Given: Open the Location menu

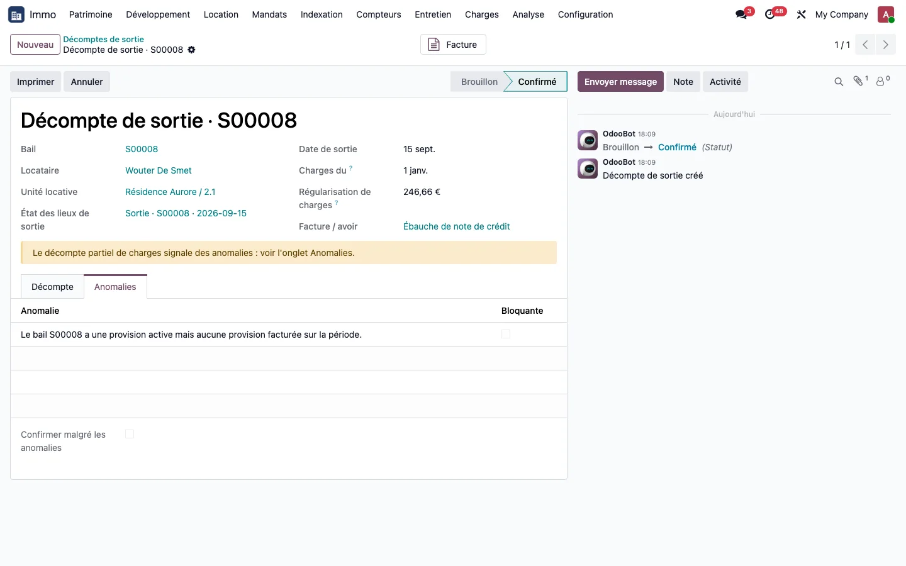Looking at the screenshot, I should pos(221,14).
